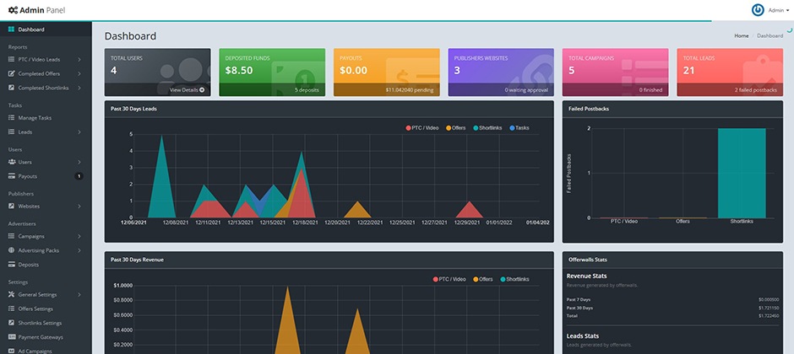Open Payment Gateways menu item
Viewport: 794px width, 354px height.
click(x=46, y=337)
